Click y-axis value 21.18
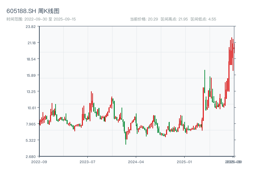The height and width of the screenshot is (195, 260). pos(32,43)
